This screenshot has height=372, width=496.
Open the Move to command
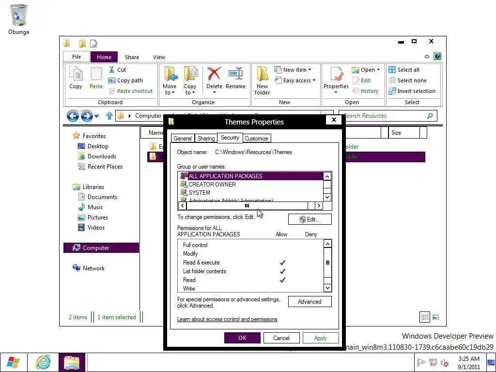(170, 81)
